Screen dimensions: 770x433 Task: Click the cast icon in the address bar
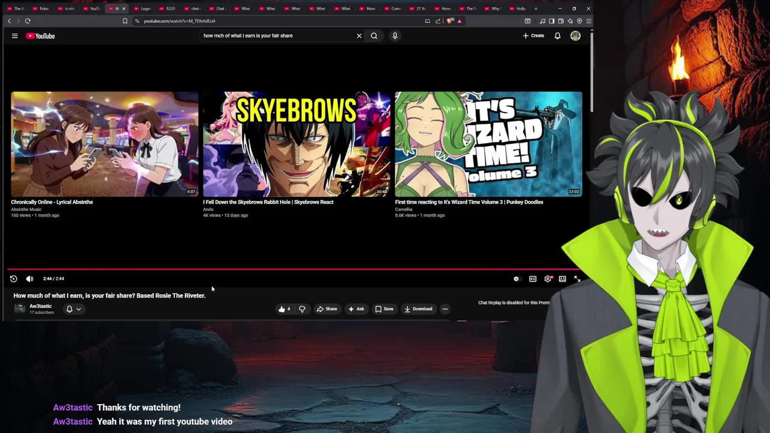428,21
